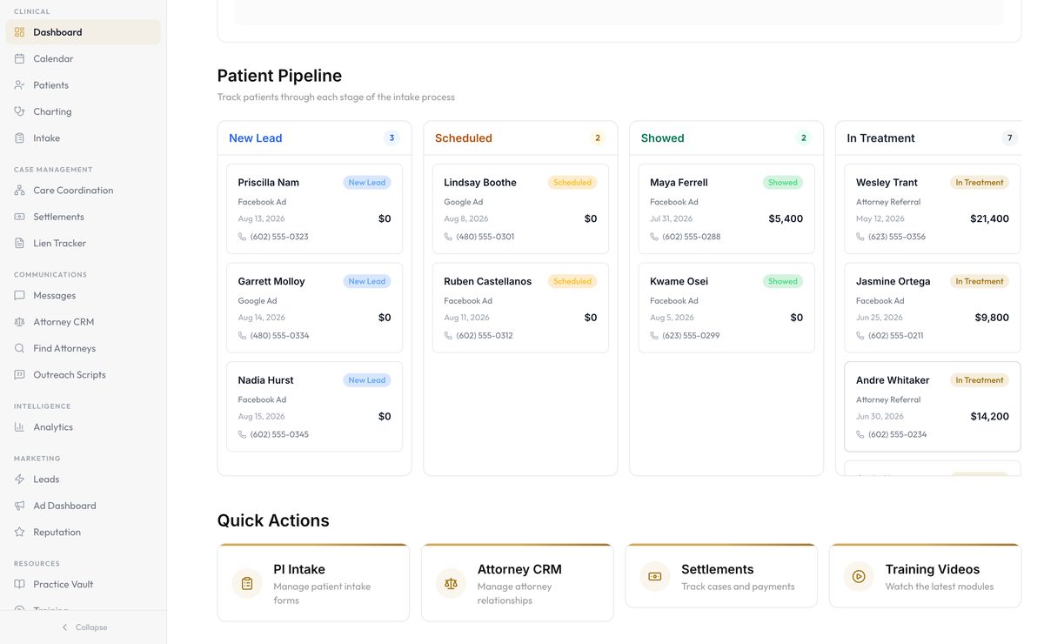
Task: Open the Ad Dashboard megaphone icon
Action: click(x=20, y=506)
